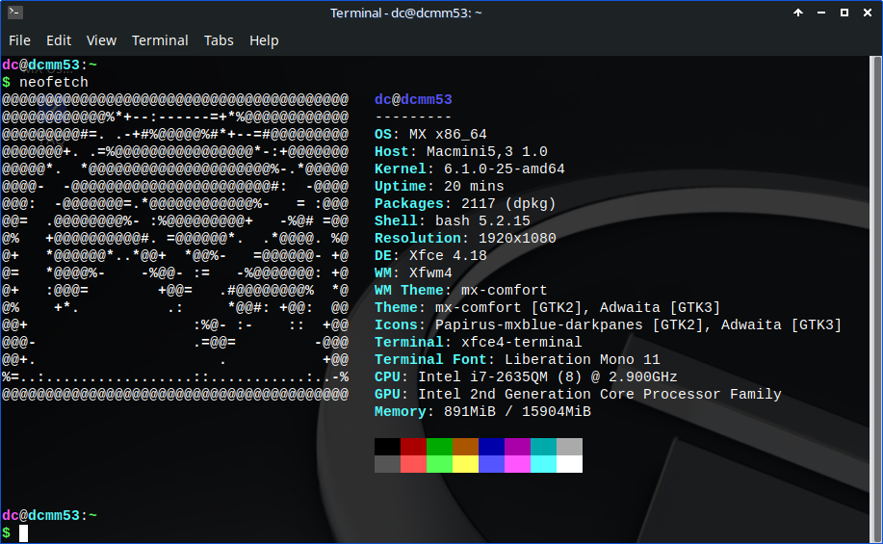Click the dark red color block
This screenshot has height=544, width=883.
click(413, 447)
